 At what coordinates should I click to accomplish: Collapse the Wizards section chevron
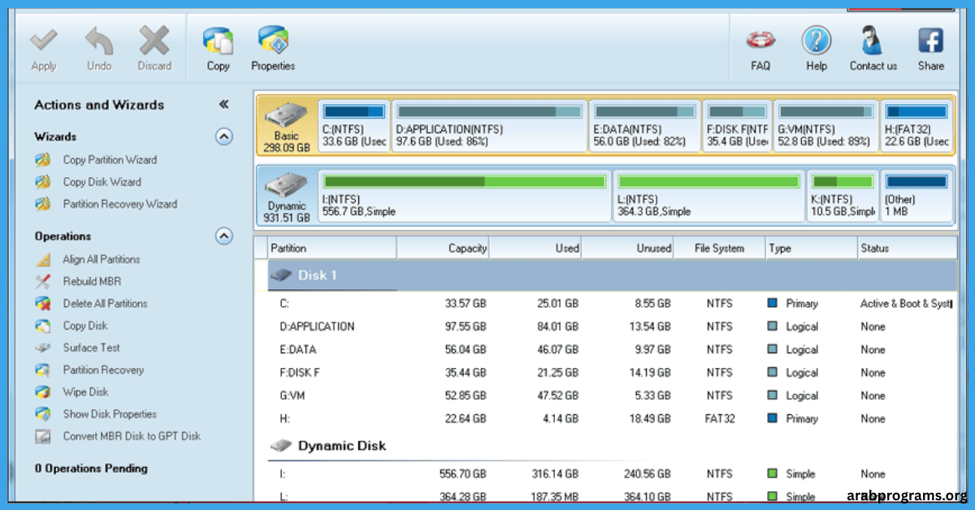coord(224,136)
